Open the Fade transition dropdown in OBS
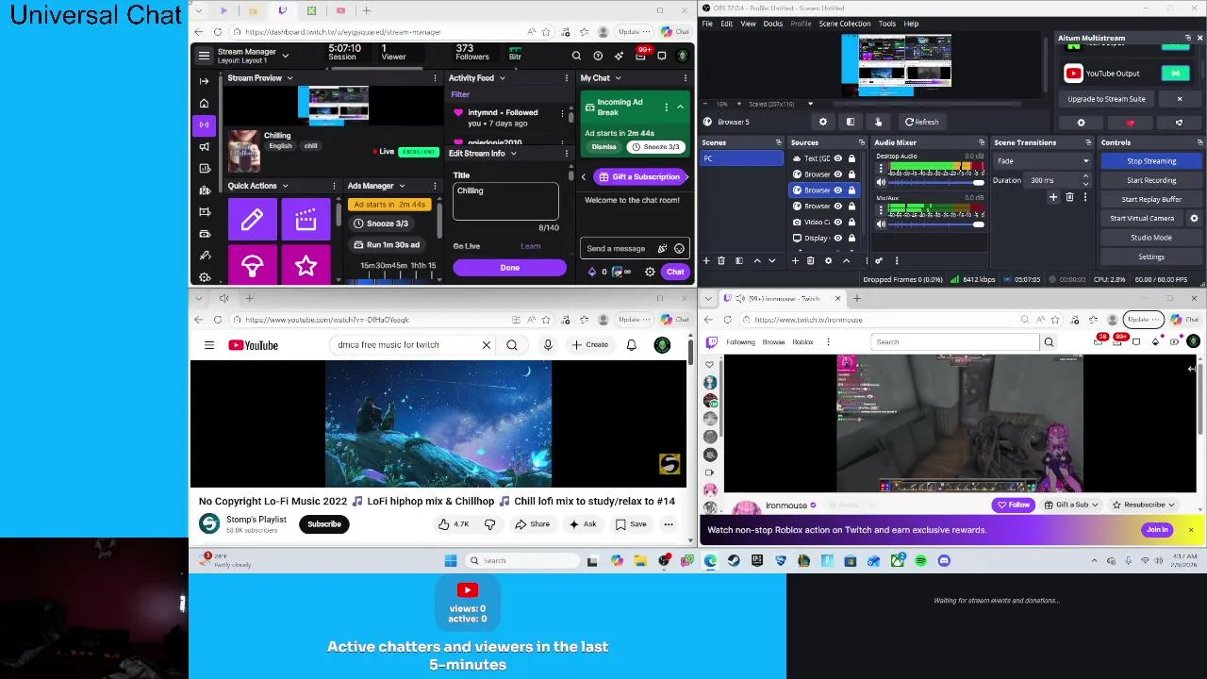 [1042, 161]
